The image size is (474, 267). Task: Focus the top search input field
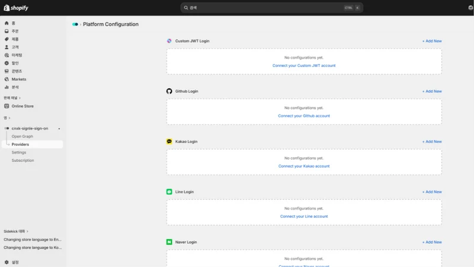271,8
